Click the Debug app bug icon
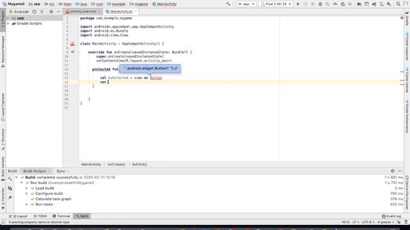This screenshot has height=230, width=410. click(x=320, y=4)
